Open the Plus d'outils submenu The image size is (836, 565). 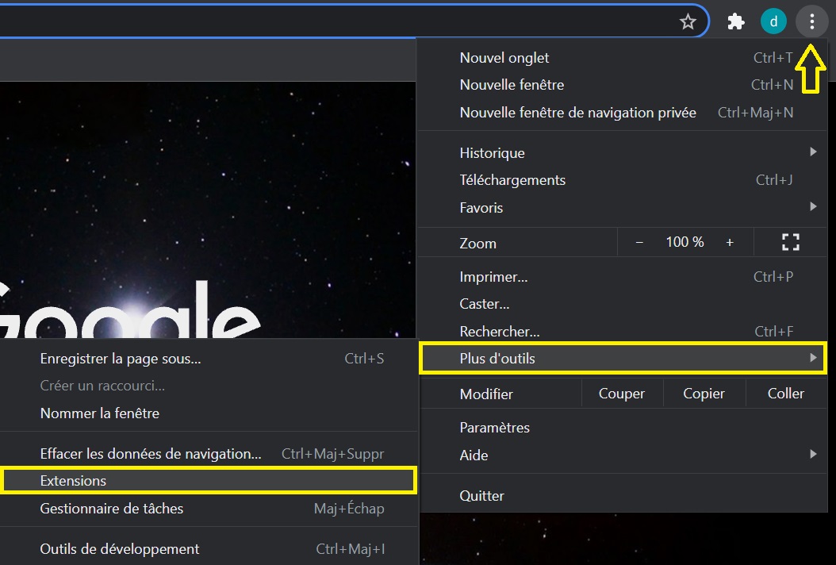tap(555, 358)
